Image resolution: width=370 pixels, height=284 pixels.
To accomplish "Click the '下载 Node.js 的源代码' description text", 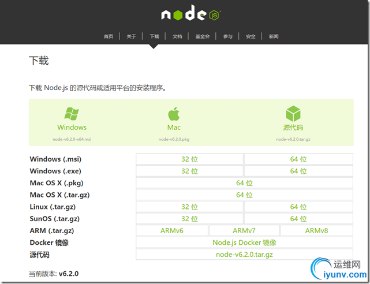I will 97,88.
